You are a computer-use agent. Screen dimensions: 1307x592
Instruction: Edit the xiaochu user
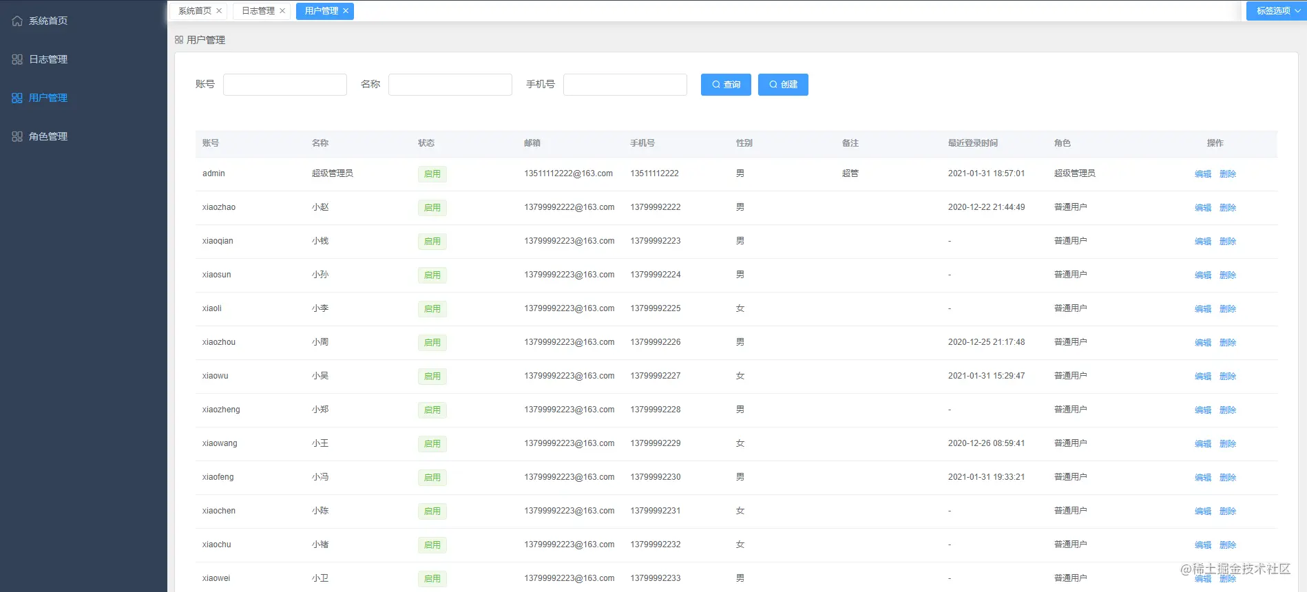[1203, 545]
